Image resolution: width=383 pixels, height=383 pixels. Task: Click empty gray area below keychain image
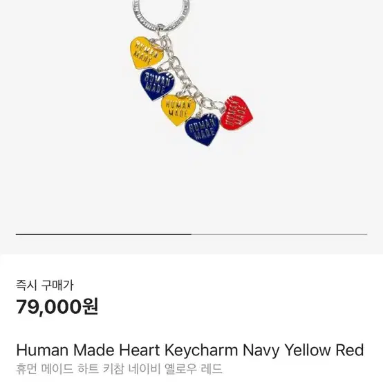point(192,191)
